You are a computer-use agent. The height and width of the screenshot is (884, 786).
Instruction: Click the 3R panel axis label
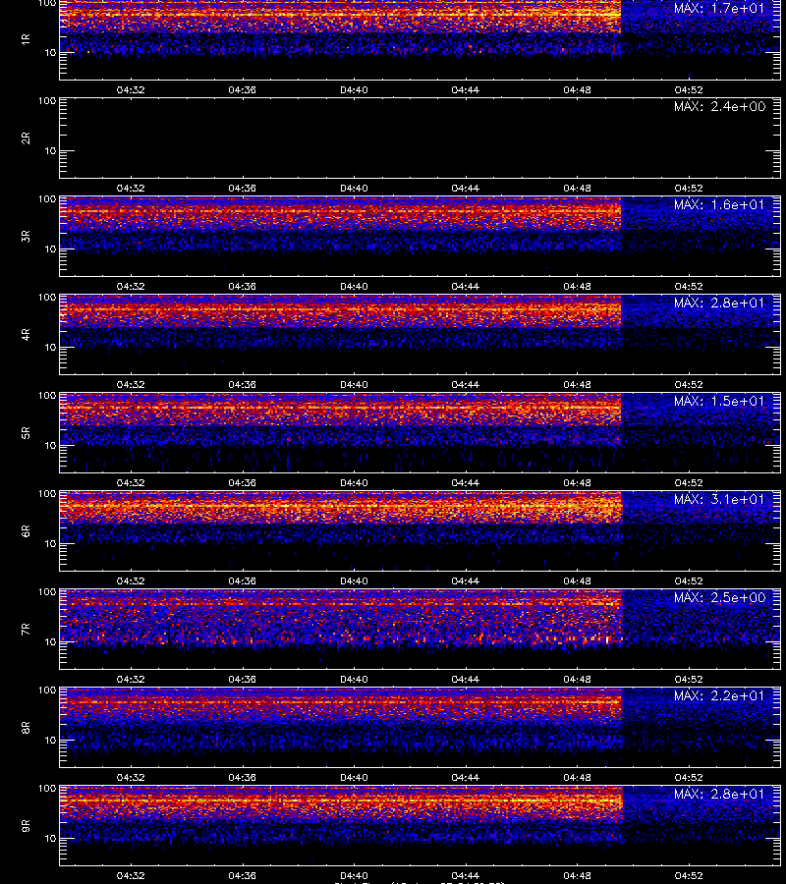click(26, 236)
